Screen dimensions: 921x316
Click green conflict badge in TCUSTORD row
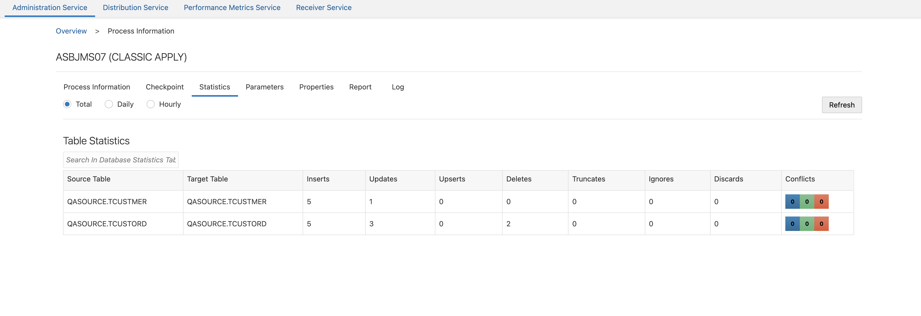coord(807,224)
